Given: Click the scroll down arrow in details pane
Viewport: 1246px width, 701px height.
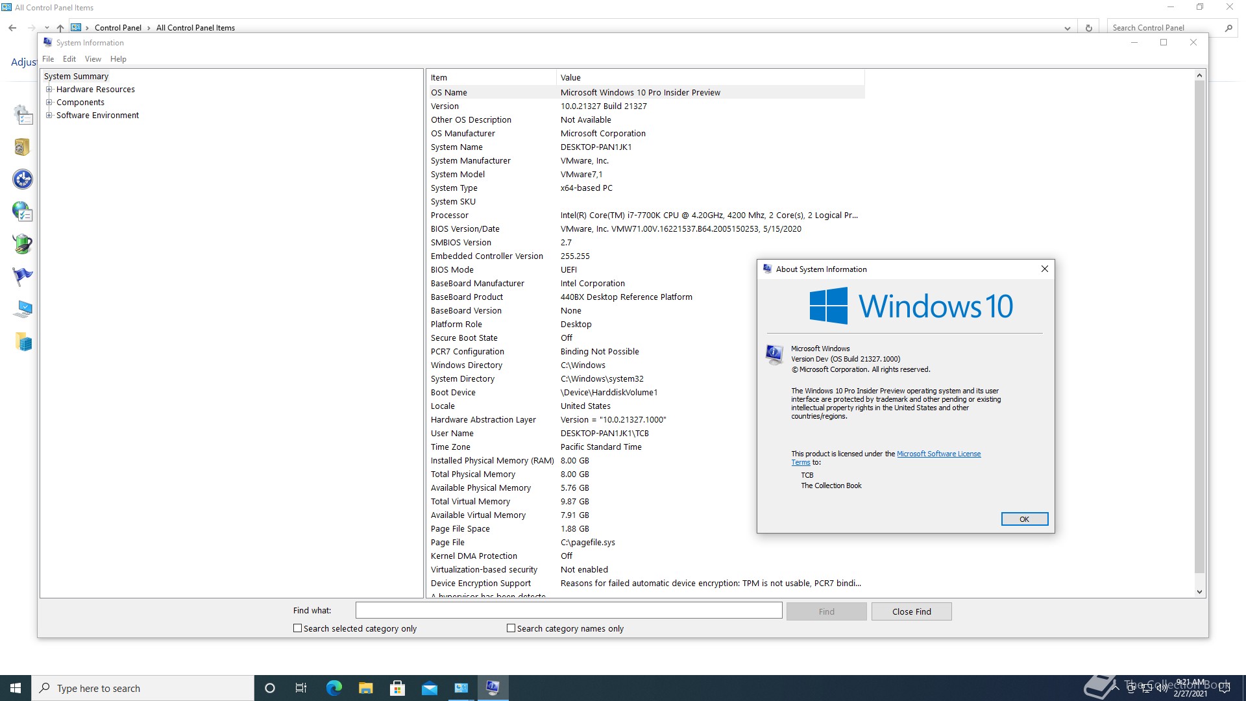Looking at the screenshot, I should pos(1199,591).
